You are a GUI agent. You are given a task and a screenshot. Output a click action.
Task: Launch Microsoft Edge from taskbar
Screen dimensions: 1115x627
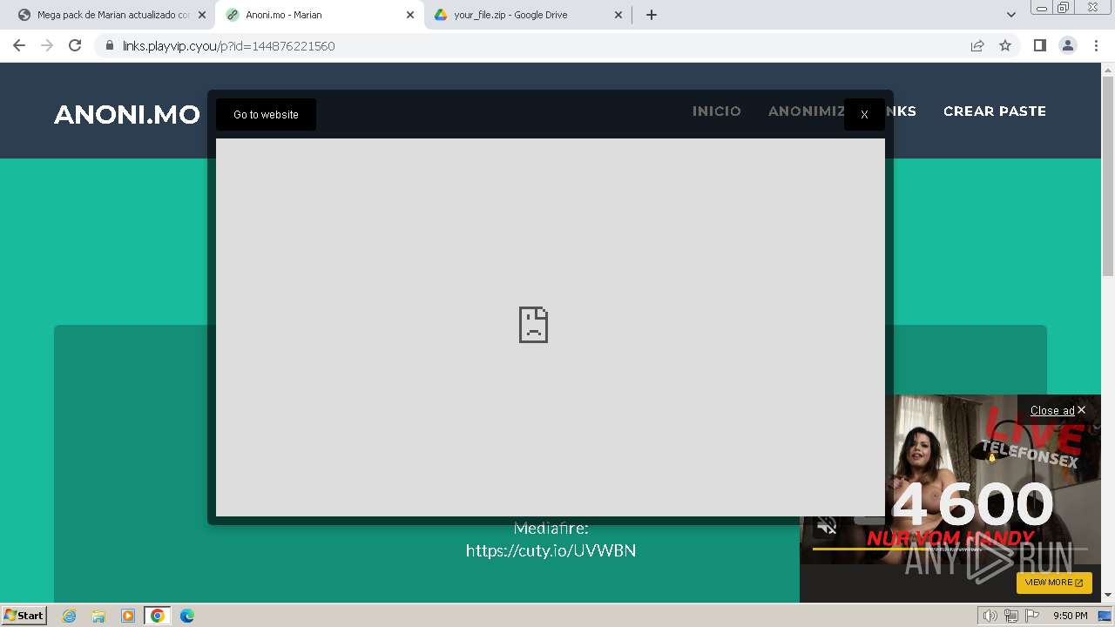coord(187,616)
